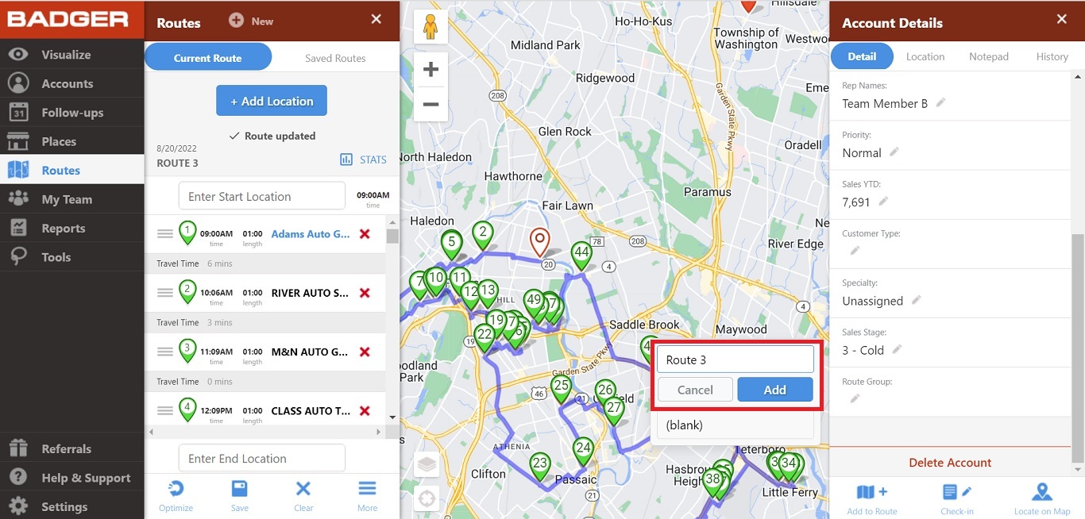Open the Delete Account link

950,463
